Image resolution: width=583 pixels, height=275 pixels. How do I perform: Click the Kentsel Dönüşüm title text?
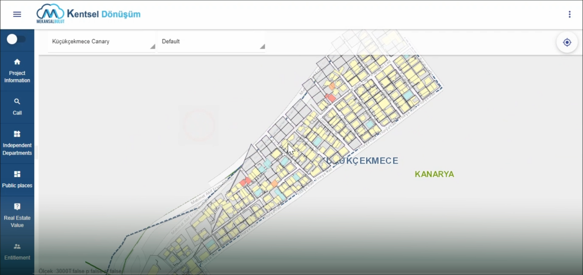pos(104,14)
